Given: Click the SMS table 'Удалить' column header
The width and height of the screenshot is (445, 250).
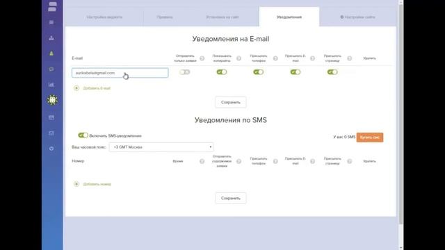Looking at the screenshot, I should click(x=369, y=161).
